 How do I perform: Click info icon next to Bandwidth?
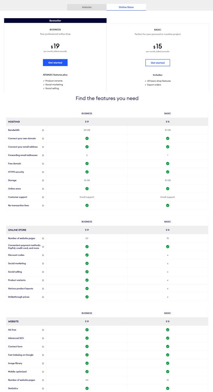pos(43,130)
